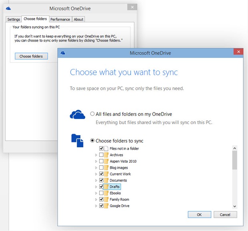Uncheck the Current Work checkbox

pos(101,174)
